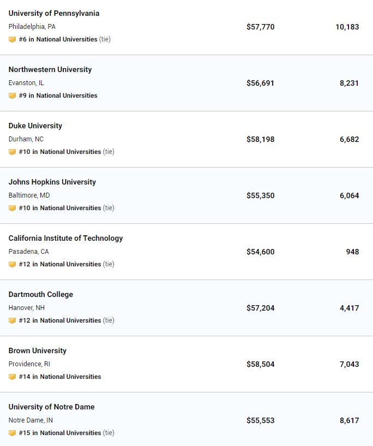The width and height of the screenshot is (373, 446).
Task: Click the badge icon in Dartmouth College's row
Action: click(12, 321)
